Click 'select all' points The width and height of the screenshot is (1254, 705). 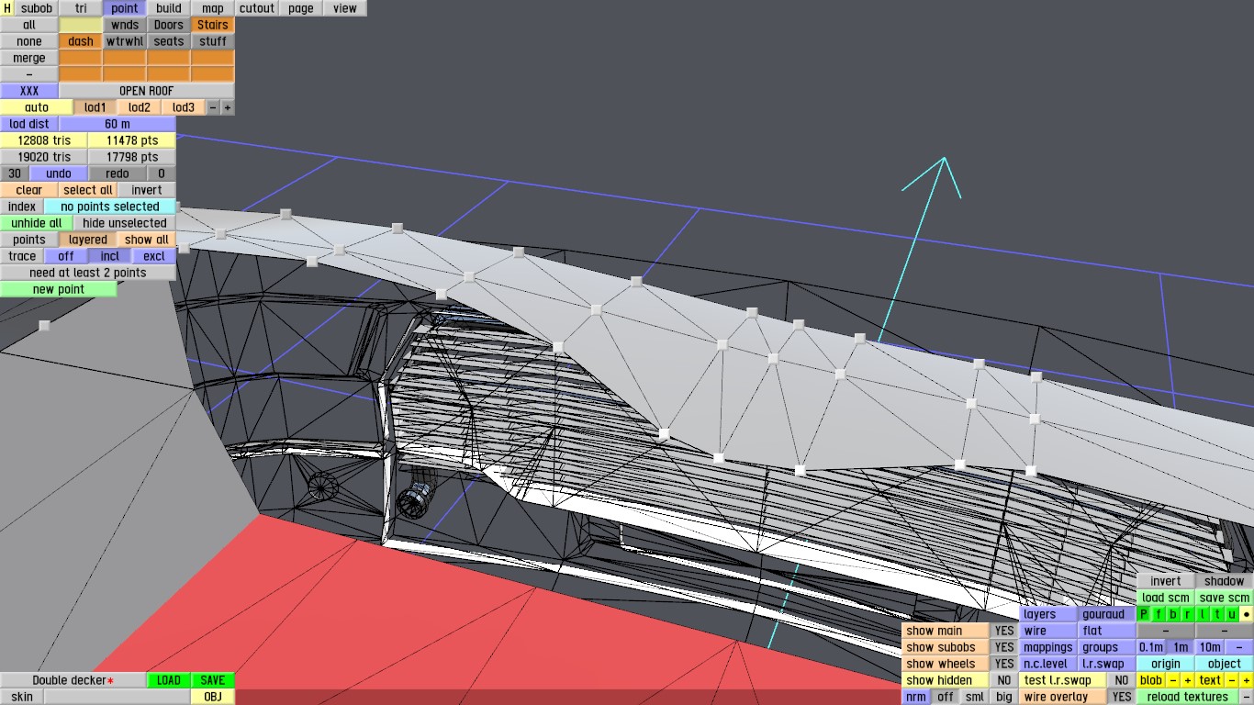[88, 190]
